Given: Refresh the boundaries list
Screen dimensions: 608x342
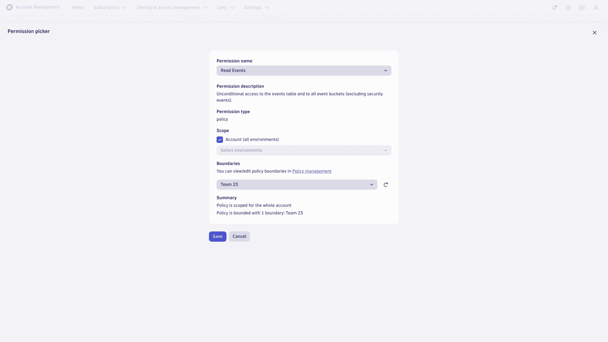Looking at the screenshot, I should pyautogui.click(x=385, y=184).
